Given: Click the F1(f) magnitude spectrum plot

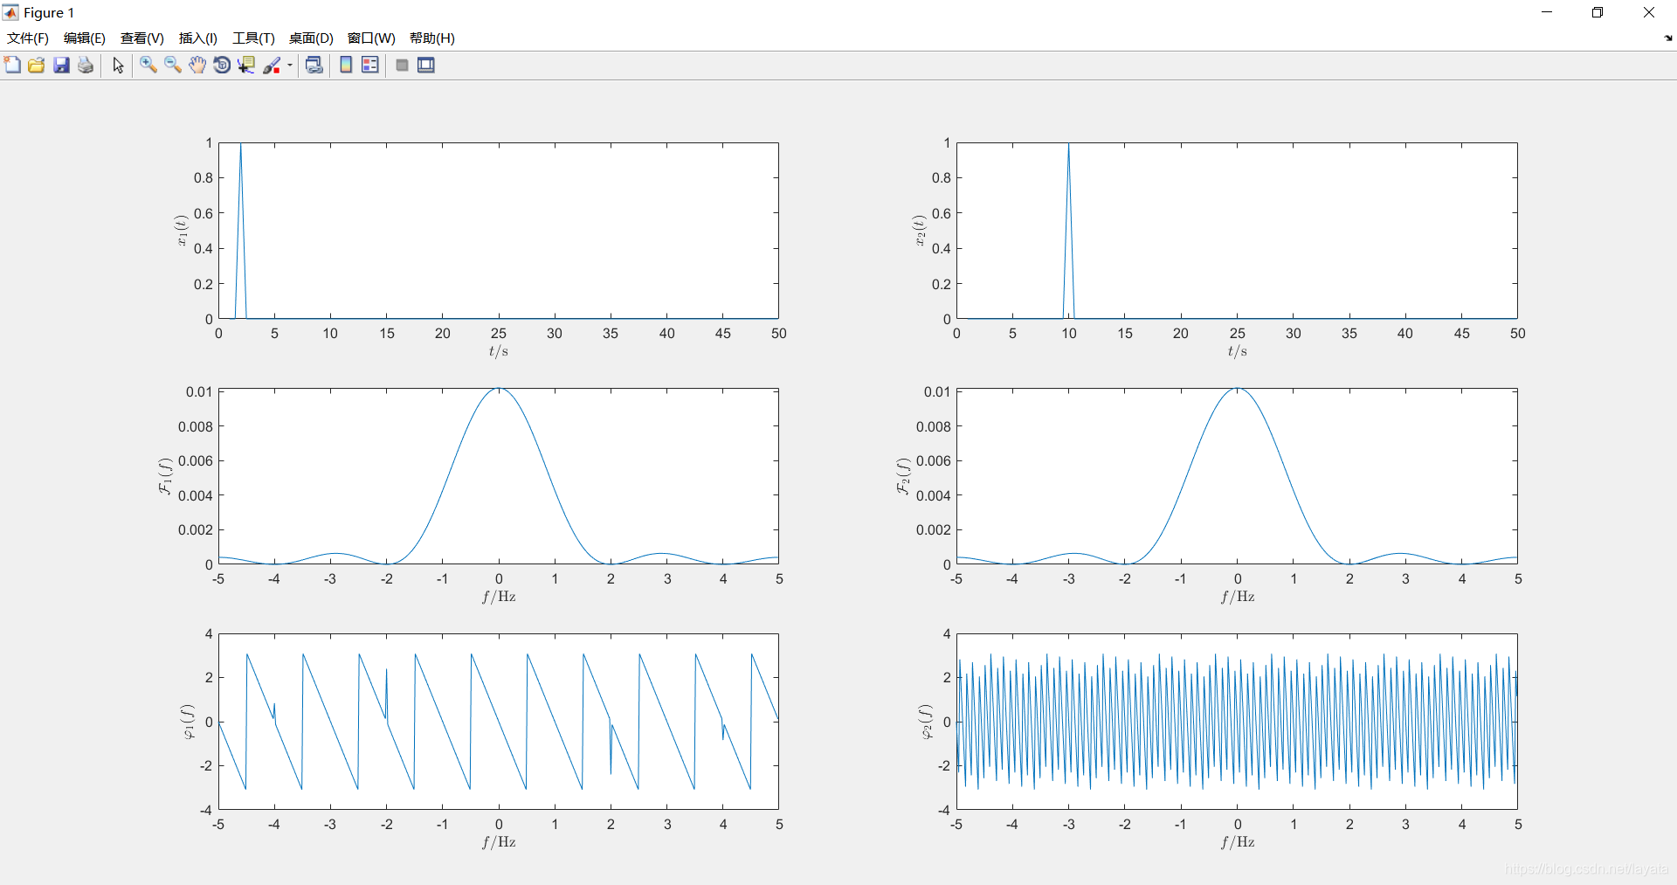Looking at the screenshot, I should tap(499, 476).
